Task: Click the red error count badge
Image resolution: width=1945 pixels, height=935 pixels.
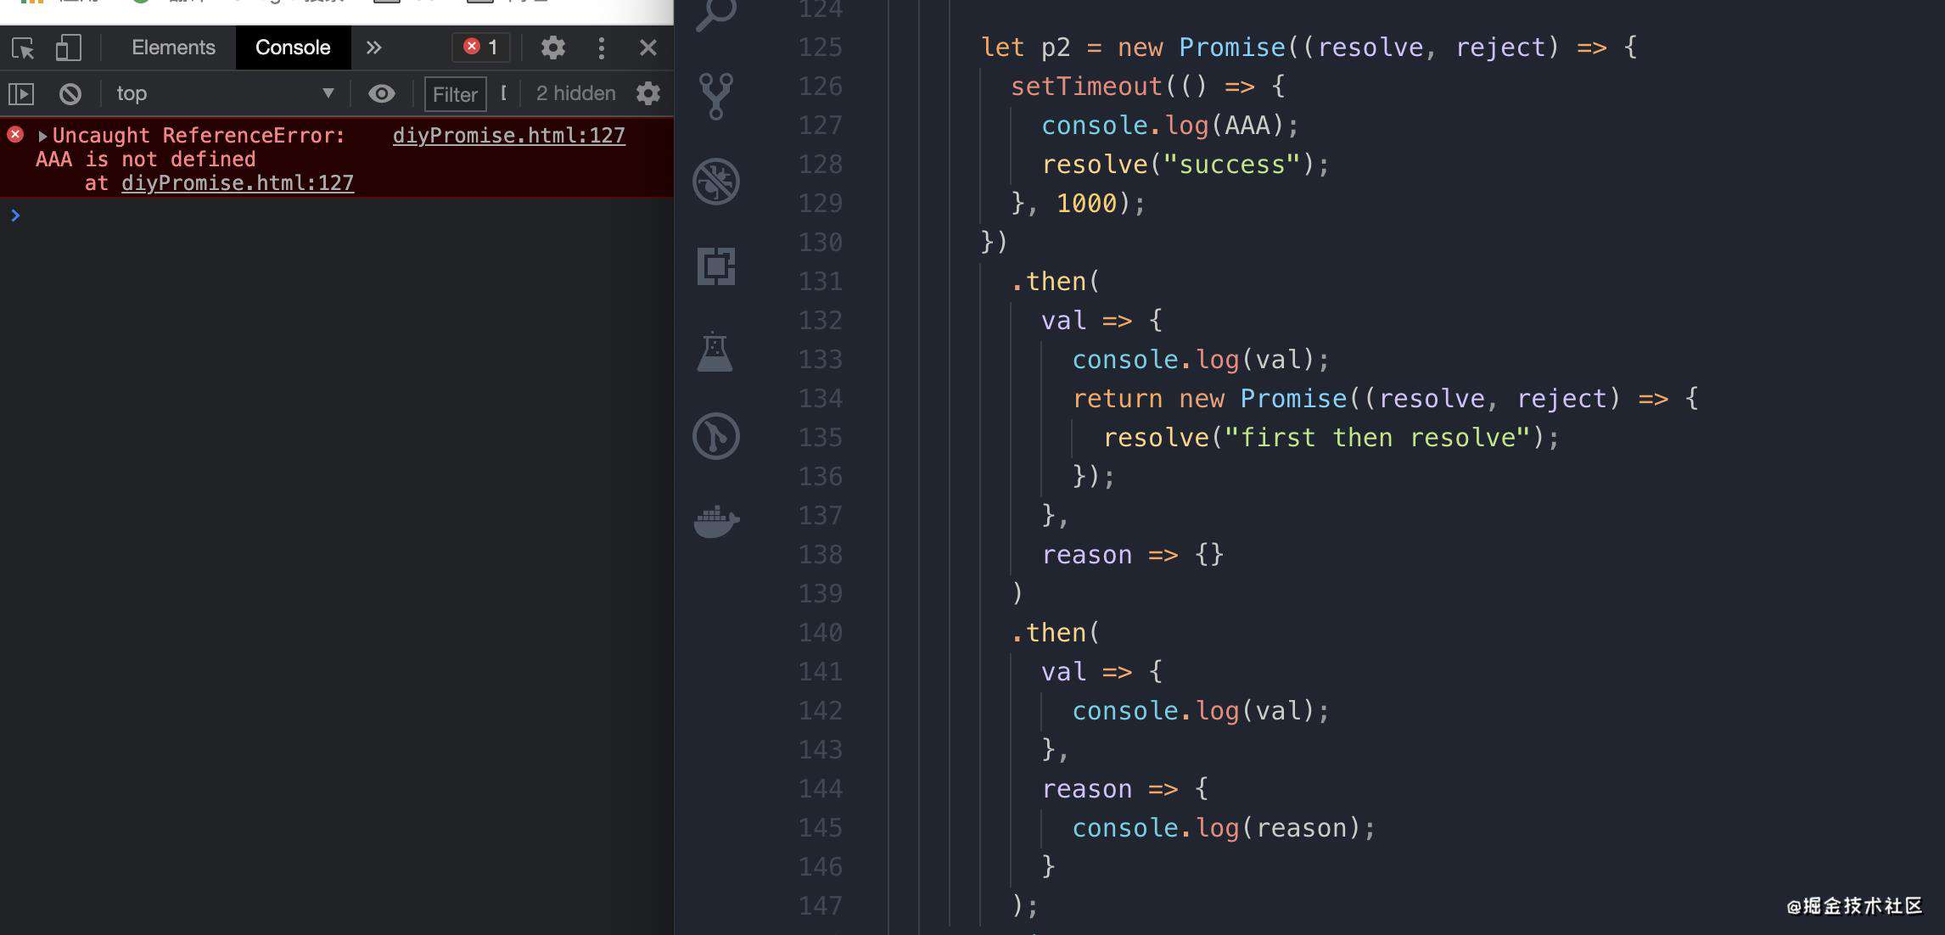Action: (481, 47)
